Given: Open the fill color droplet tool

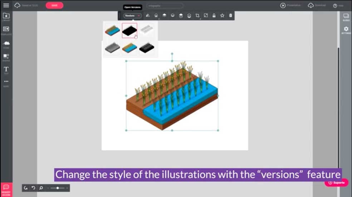Looking at the screenshot, I should tap(156, 16).
